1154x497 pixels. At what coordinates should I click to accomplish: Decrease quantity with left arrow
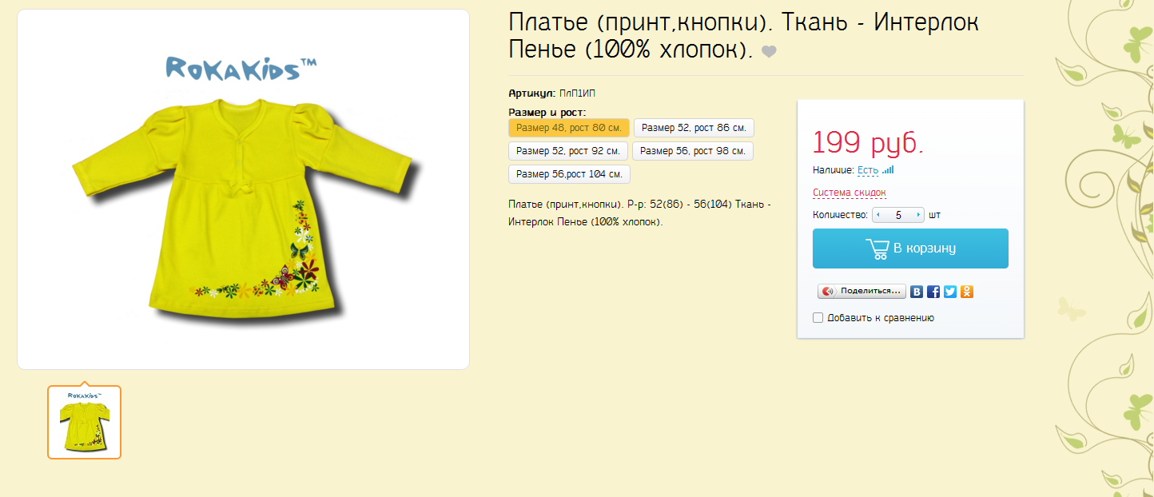coord(878,215)
